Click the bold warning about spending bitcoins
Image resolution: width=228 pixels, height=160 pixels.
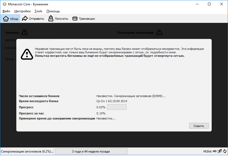[x=110, y=56]
